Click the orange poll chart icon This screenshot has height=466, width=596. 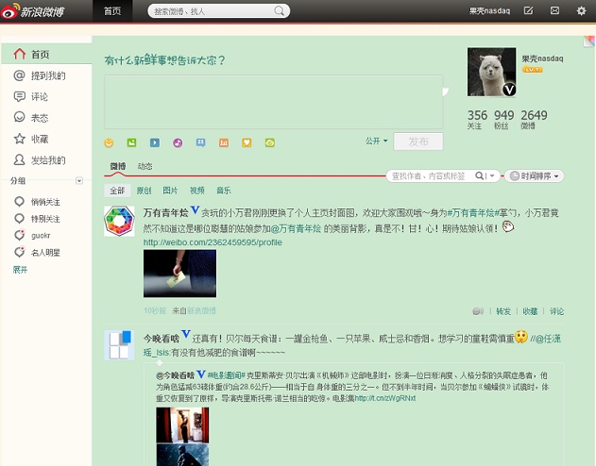point(224,142)
